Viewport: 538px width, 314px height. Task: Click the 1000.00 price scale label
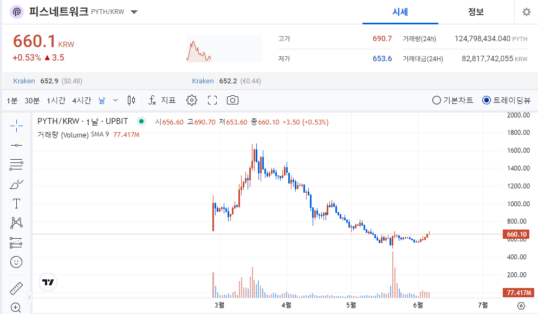(x=518, y=204)
